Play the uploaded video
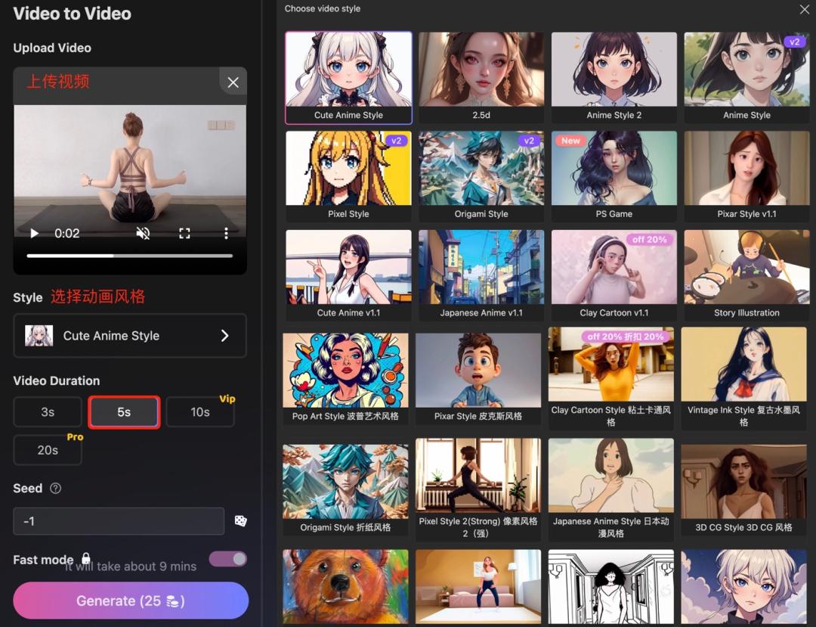The height and width of the screenshot is (627, 816). (x=34, y=234)
